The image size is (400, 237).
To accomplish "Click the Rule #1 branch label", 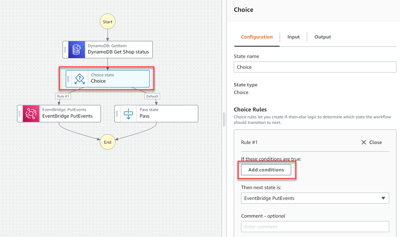I will [x=63, y=96].
